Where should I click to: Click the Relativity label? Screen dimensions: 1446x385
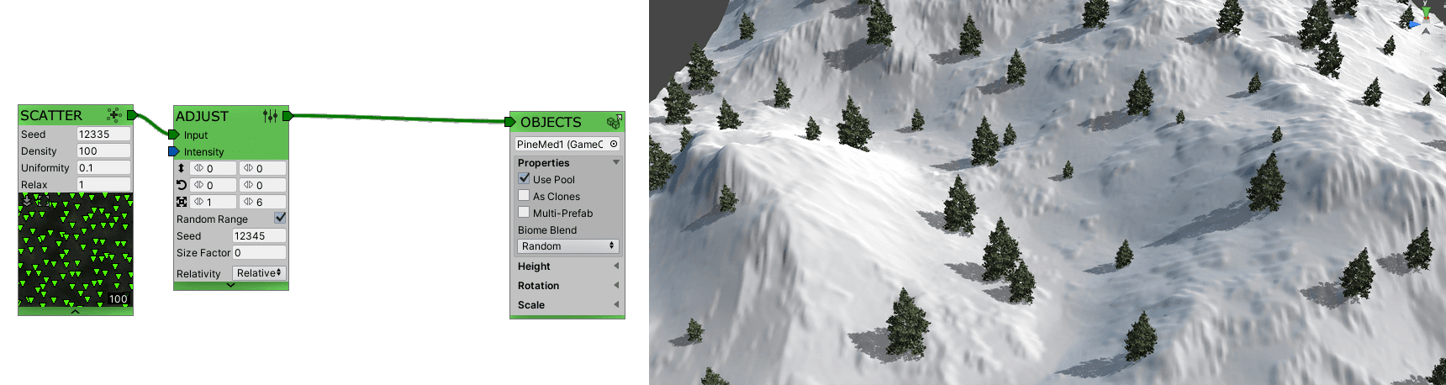click(x=198, y=273)
